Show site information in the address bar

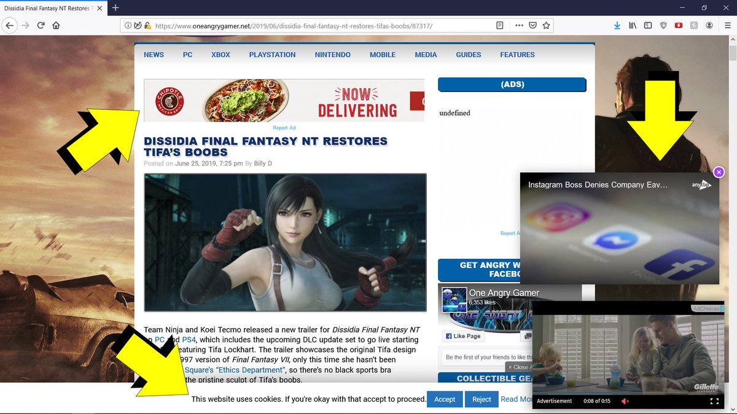coord(128,26)
